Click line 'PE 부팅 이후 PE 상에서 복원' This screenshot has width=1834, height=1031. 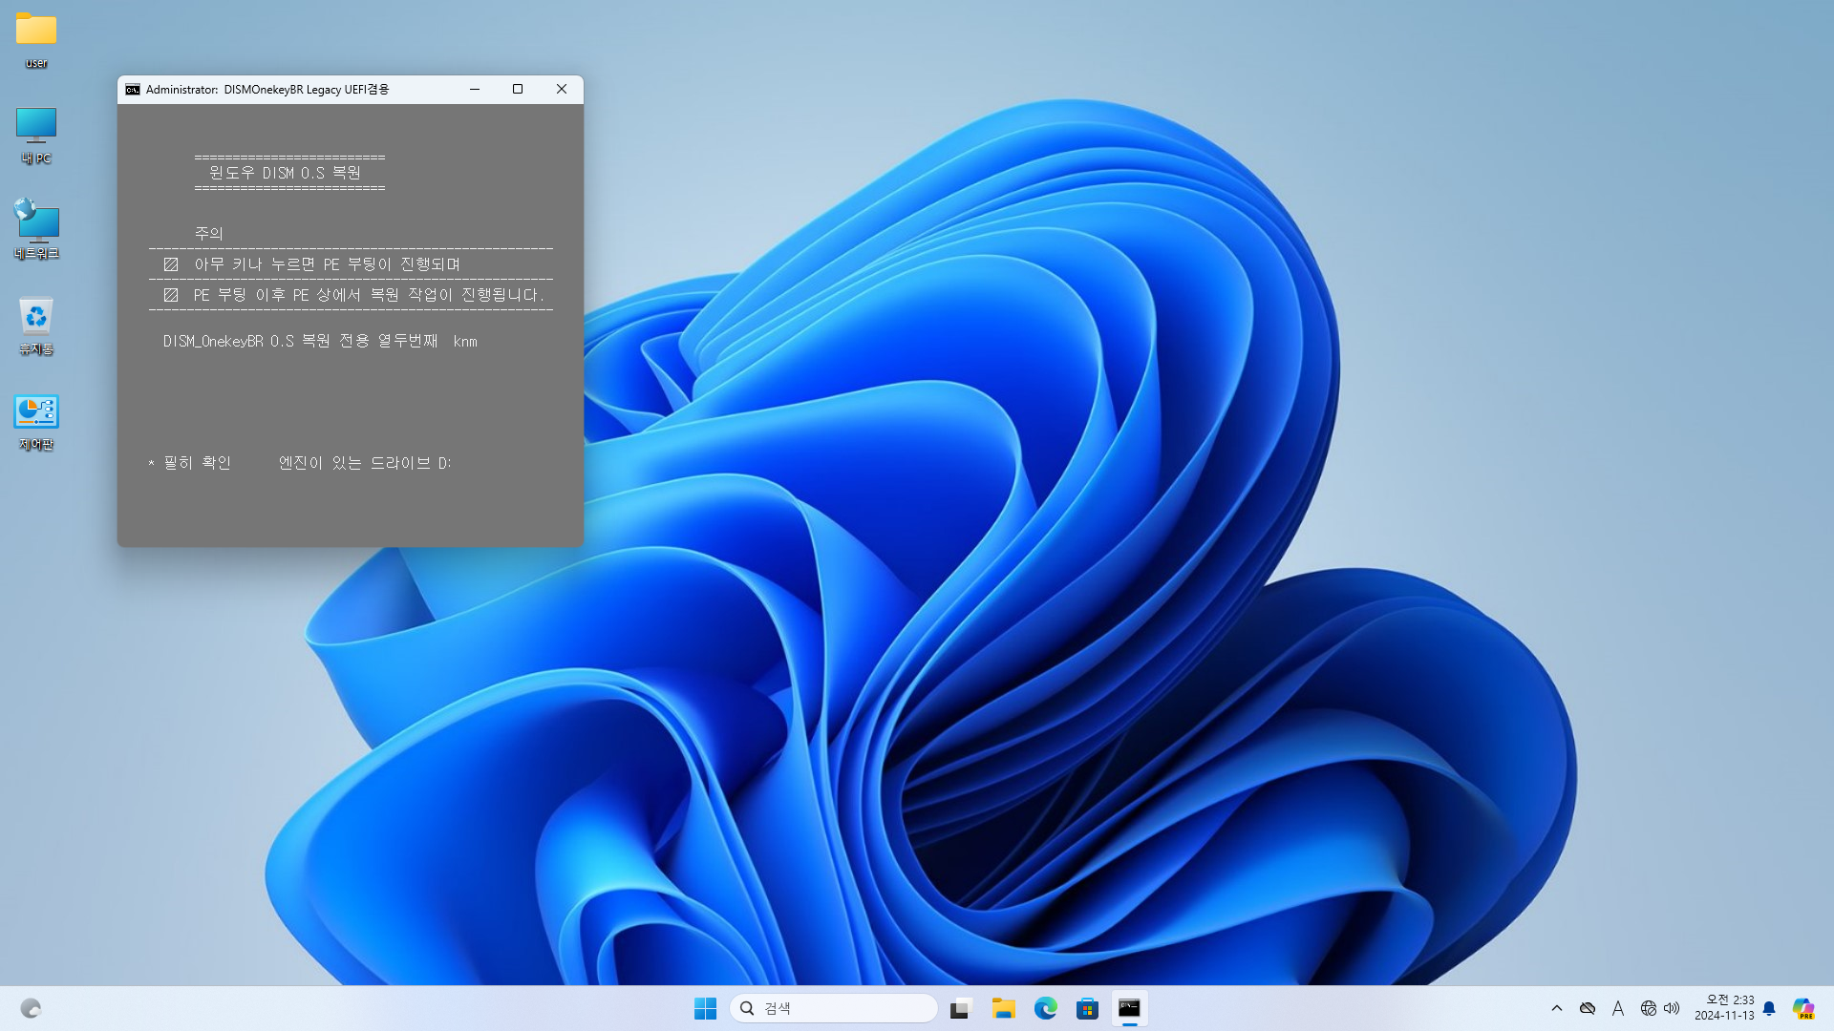369,295
